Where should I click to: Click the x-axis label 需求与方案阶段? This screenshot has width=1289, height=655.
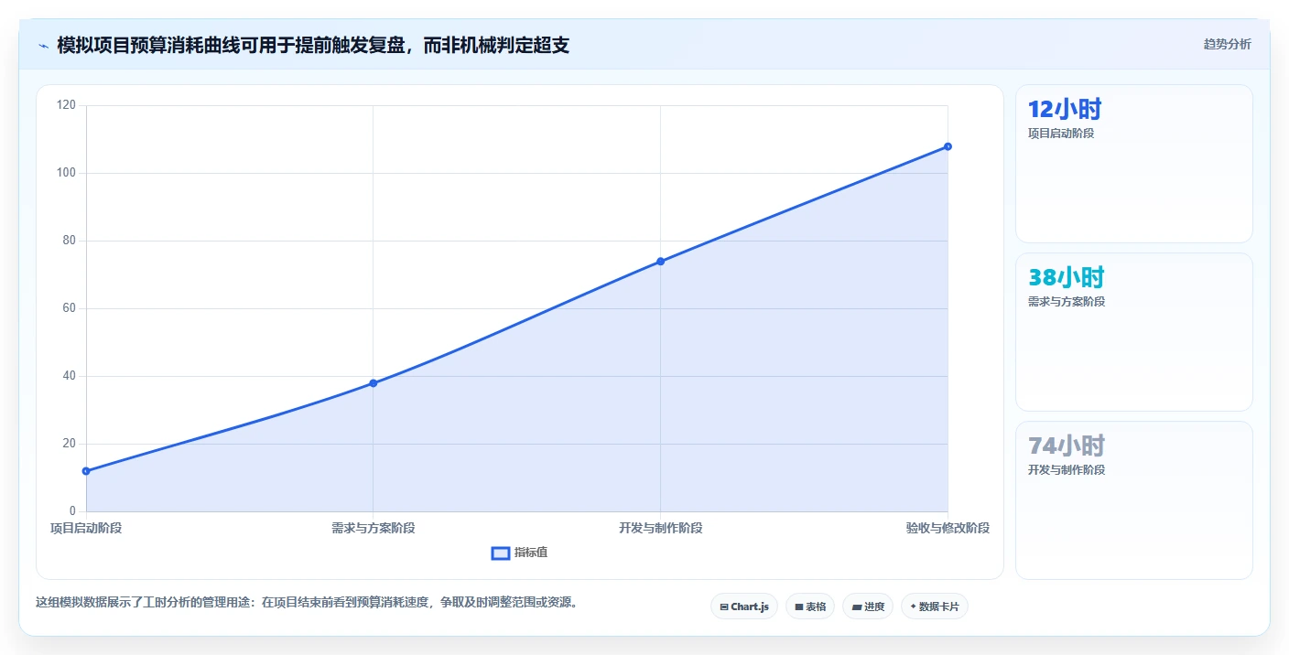374,528
